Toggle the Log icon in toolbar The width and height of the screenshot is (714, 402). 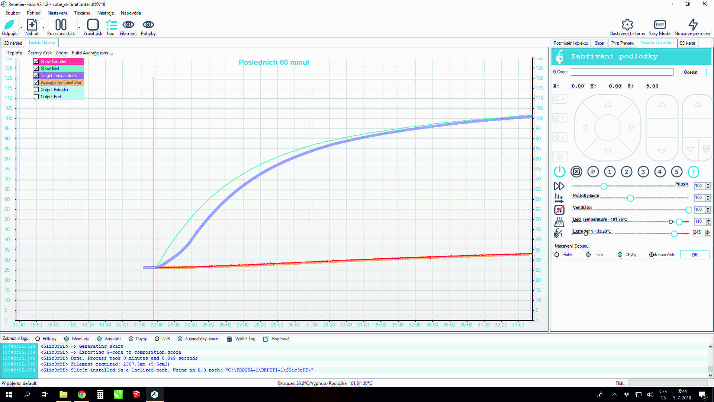point(111,25)
